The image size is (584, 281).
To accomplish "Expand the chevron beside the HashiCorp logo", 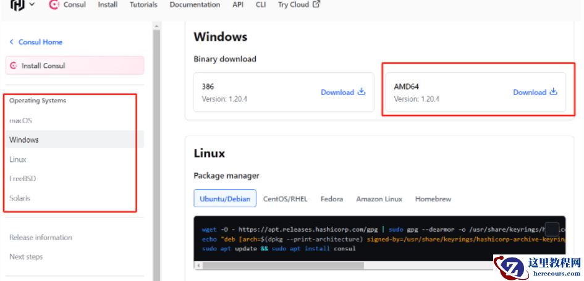I will coord(32,5).
